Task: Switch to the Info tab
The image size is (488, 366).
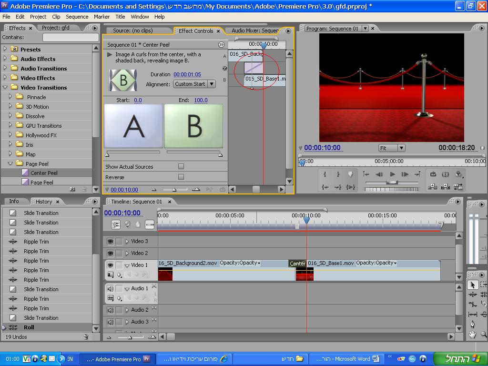Action: 14,201
